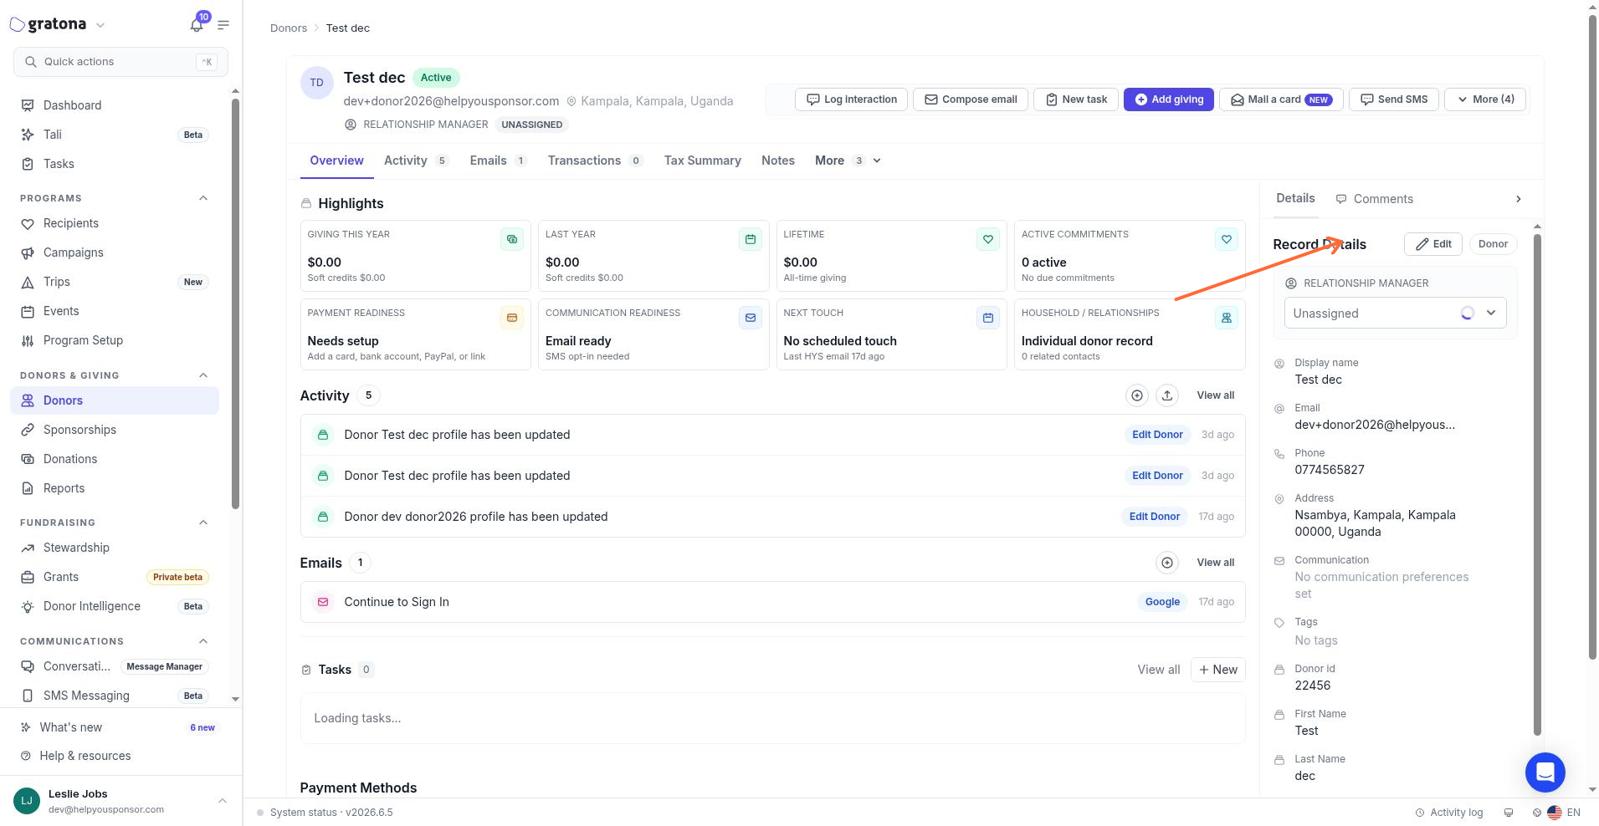Click the Quick actions search field
Viewport: 1599px width, 826px height.
pos(120,62)
